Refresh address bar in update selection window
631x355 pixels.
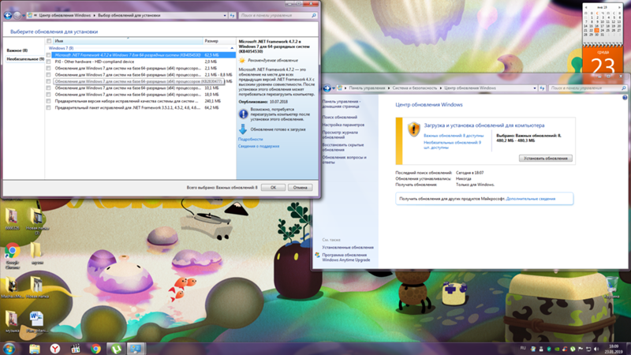[x=232, y=15]
